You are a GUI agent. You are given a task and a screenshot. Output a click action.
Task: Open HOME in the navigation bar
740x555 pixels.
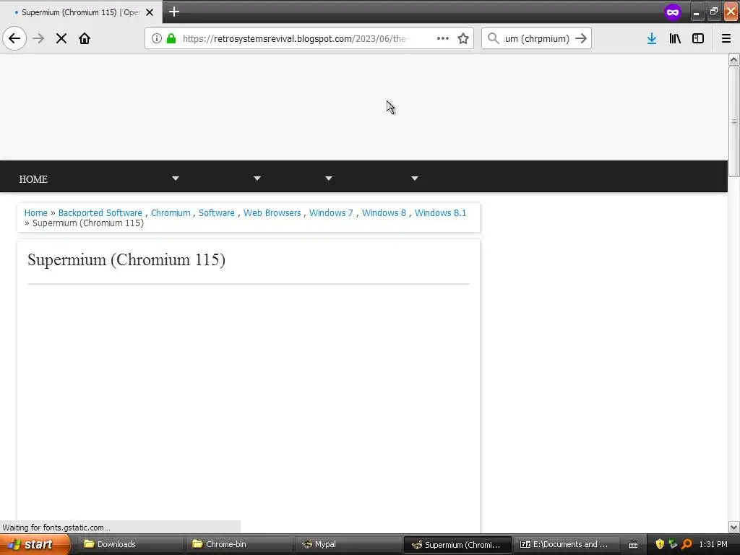[x=33, y=179]
